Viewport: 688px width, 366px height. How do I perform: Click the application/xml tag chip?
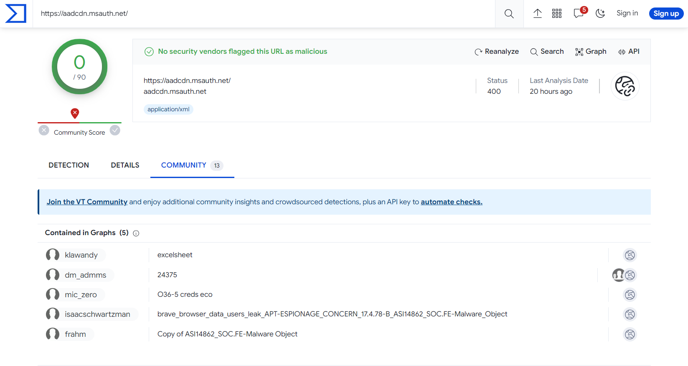168,109
